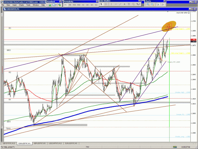The image size is (198, 149).
Task: Minimize the EURUSDFXF,M1 chart window
Action: [190, 9]
